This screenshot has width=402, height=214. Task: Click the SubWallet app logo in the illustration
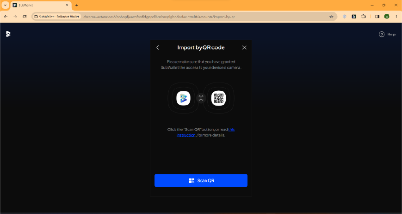[183, 98]
